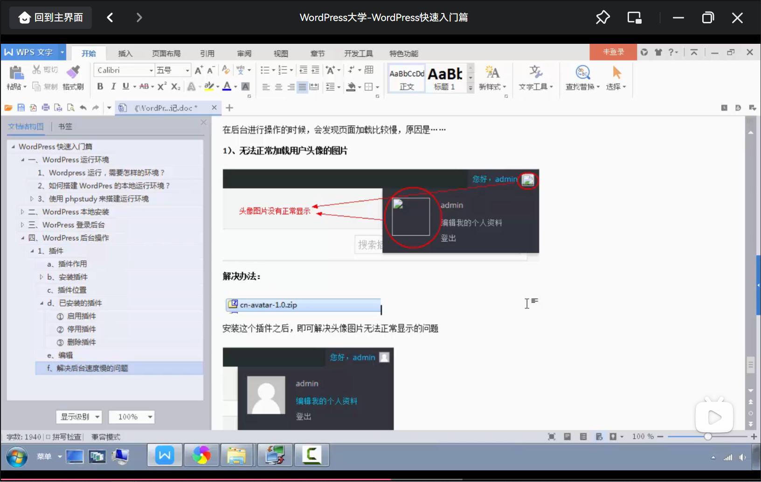Click the font color A swatch

(x=227, y=86)
